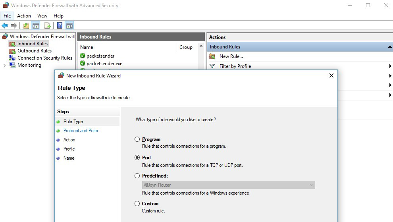This screenshot has height=222, width=393.
Task: Open the Help menu
Action: pos(58,16)
